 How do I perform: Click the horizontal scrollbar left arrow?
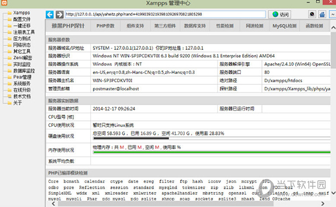(x=54, y=204)
